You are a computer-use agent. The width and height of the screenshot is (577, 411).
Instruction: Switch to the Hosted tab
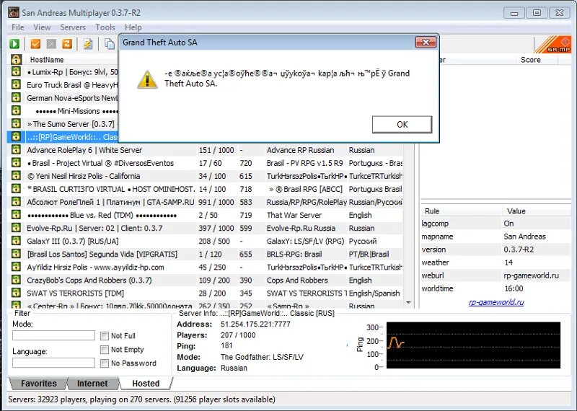(146, 384)
